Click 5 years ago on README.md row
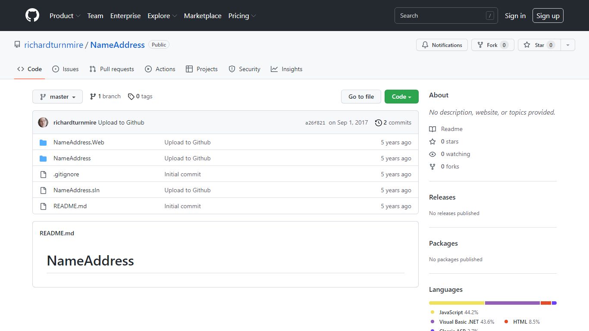 coord(396,206)
